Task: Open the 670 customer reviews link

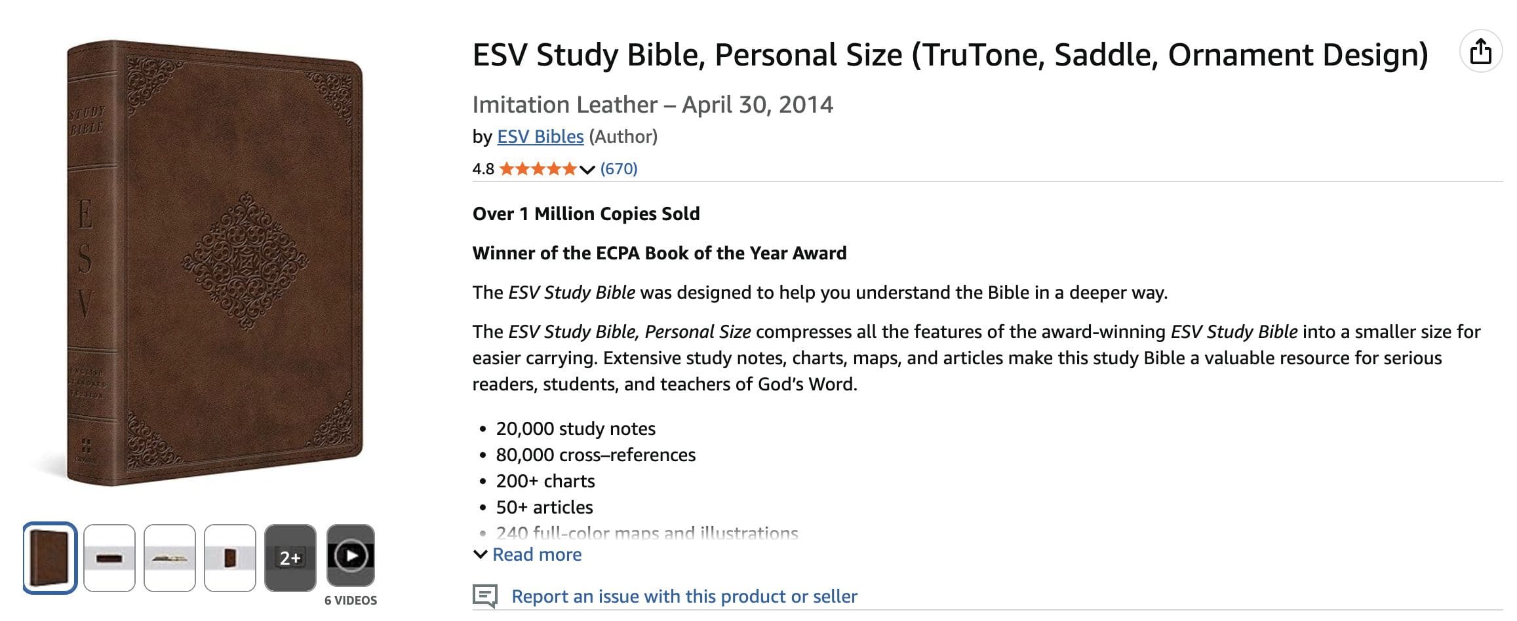Action: point(619,169)
